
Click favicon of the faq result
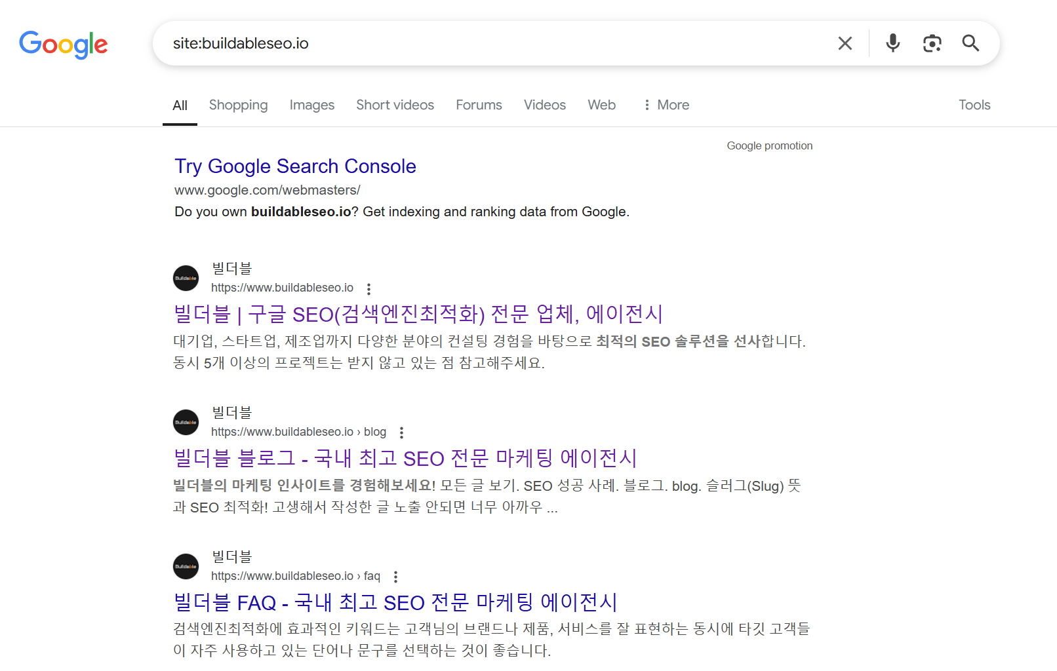(186, 566)
